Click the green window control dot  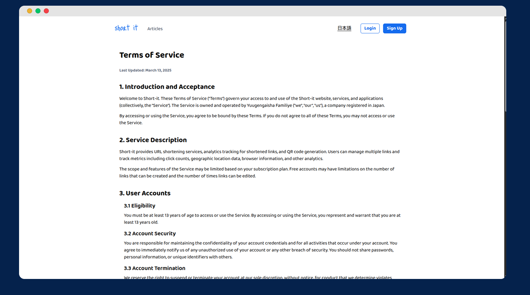(x=38, y=11)
